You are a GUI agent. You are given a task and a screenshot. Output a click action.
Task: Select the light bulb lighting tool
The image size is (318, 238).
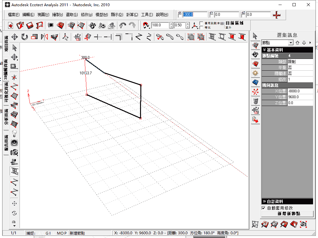14,133
